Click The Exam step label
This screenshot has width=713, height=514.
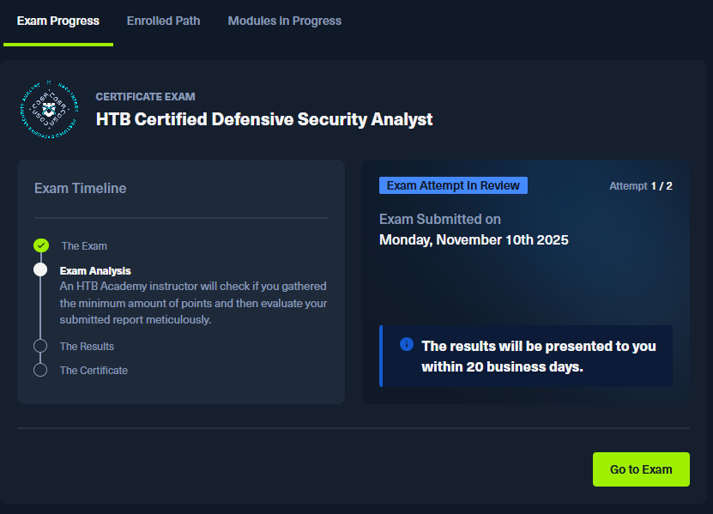click(x=84, y=246)
